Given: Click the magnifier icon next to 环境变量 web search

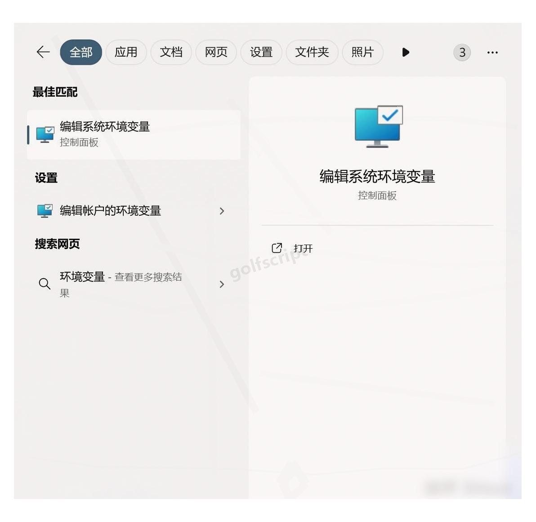Looking at the screenshot, I should coord(45,283).
